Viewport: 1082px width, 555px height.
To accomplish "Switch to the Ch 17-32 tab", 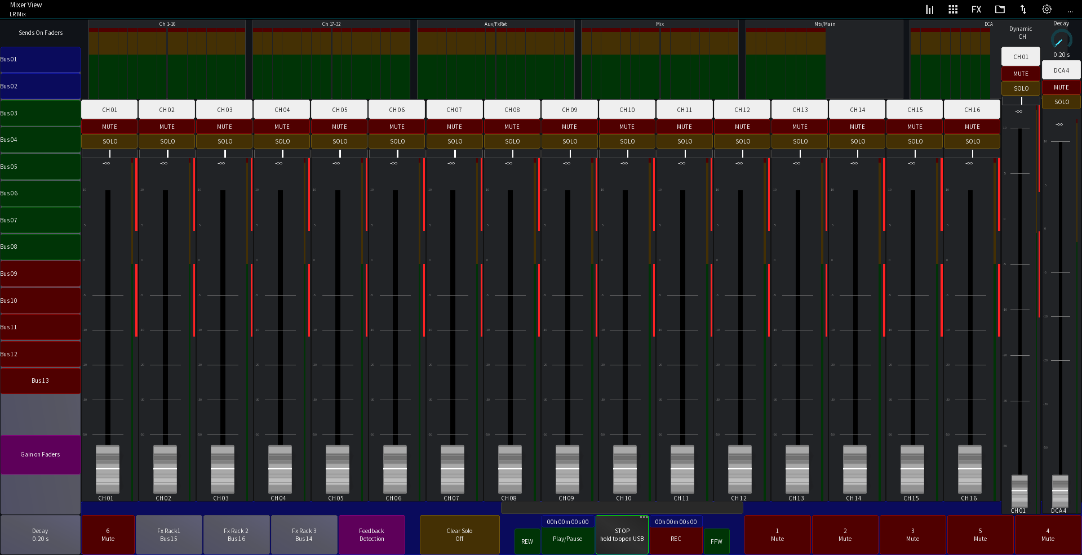I will click(332, 24).
